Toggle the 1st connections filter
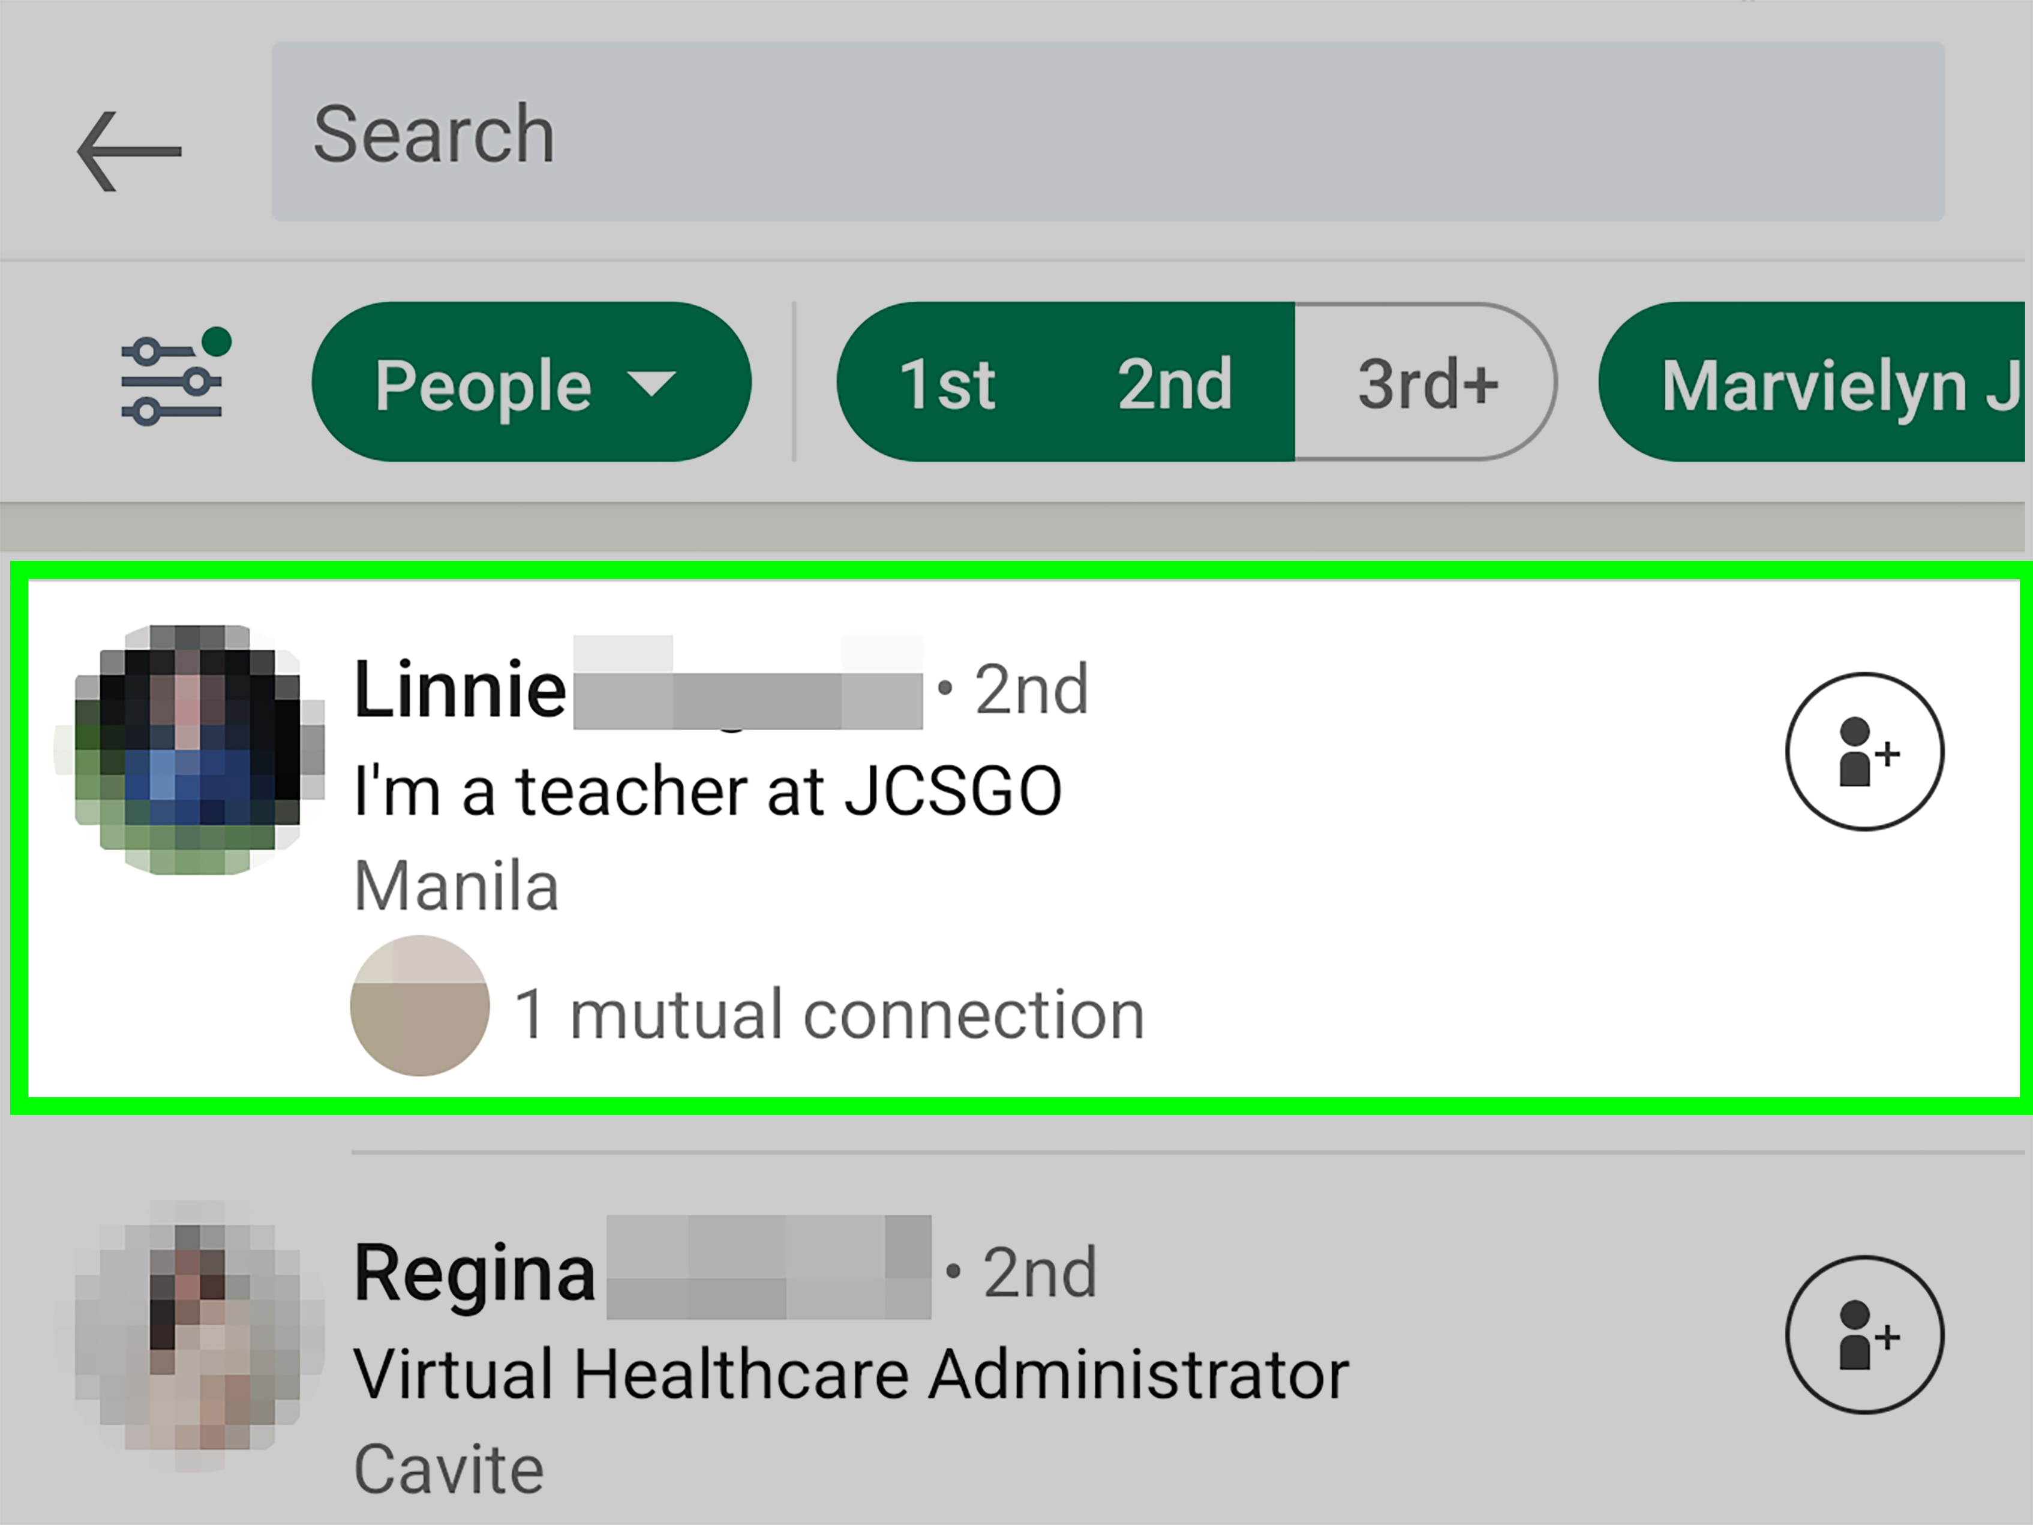The width and height of the screenshot is (2033, 1525). pos(947,383)
